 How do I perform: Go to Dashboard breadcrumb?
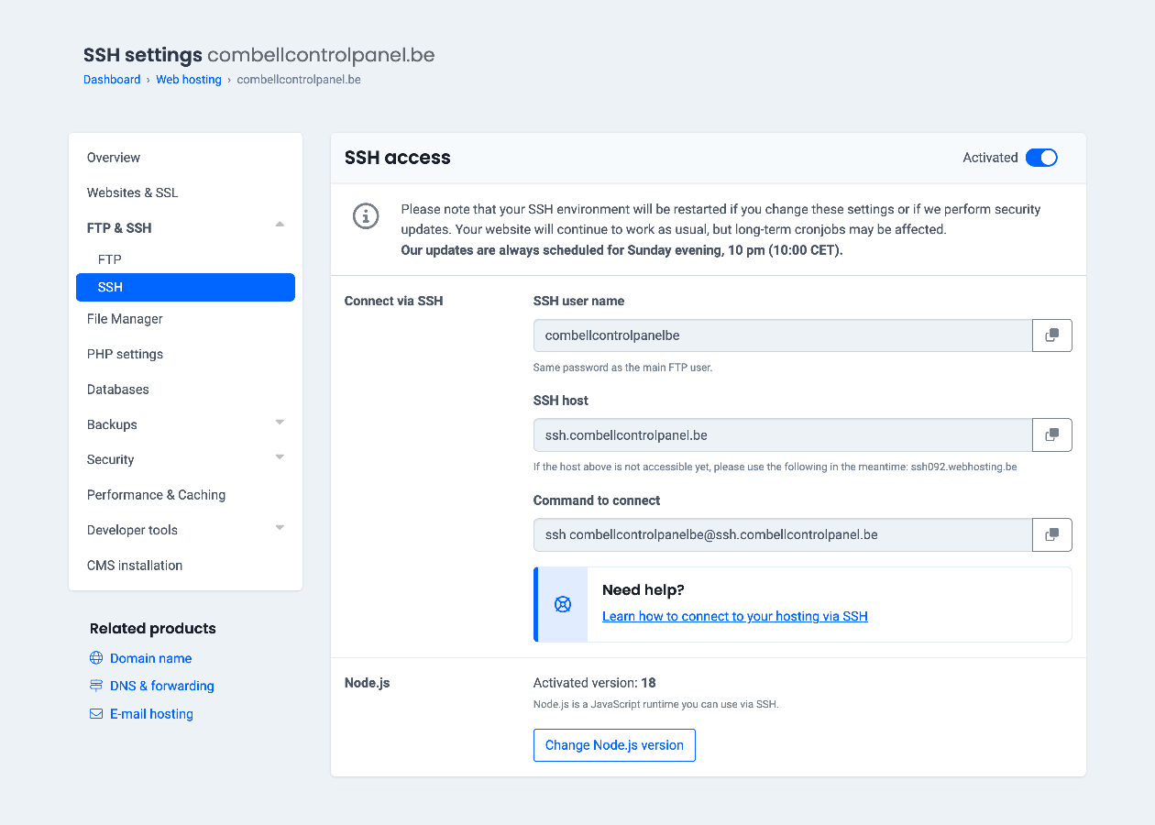pyautogui.click(x=112, y=80)
